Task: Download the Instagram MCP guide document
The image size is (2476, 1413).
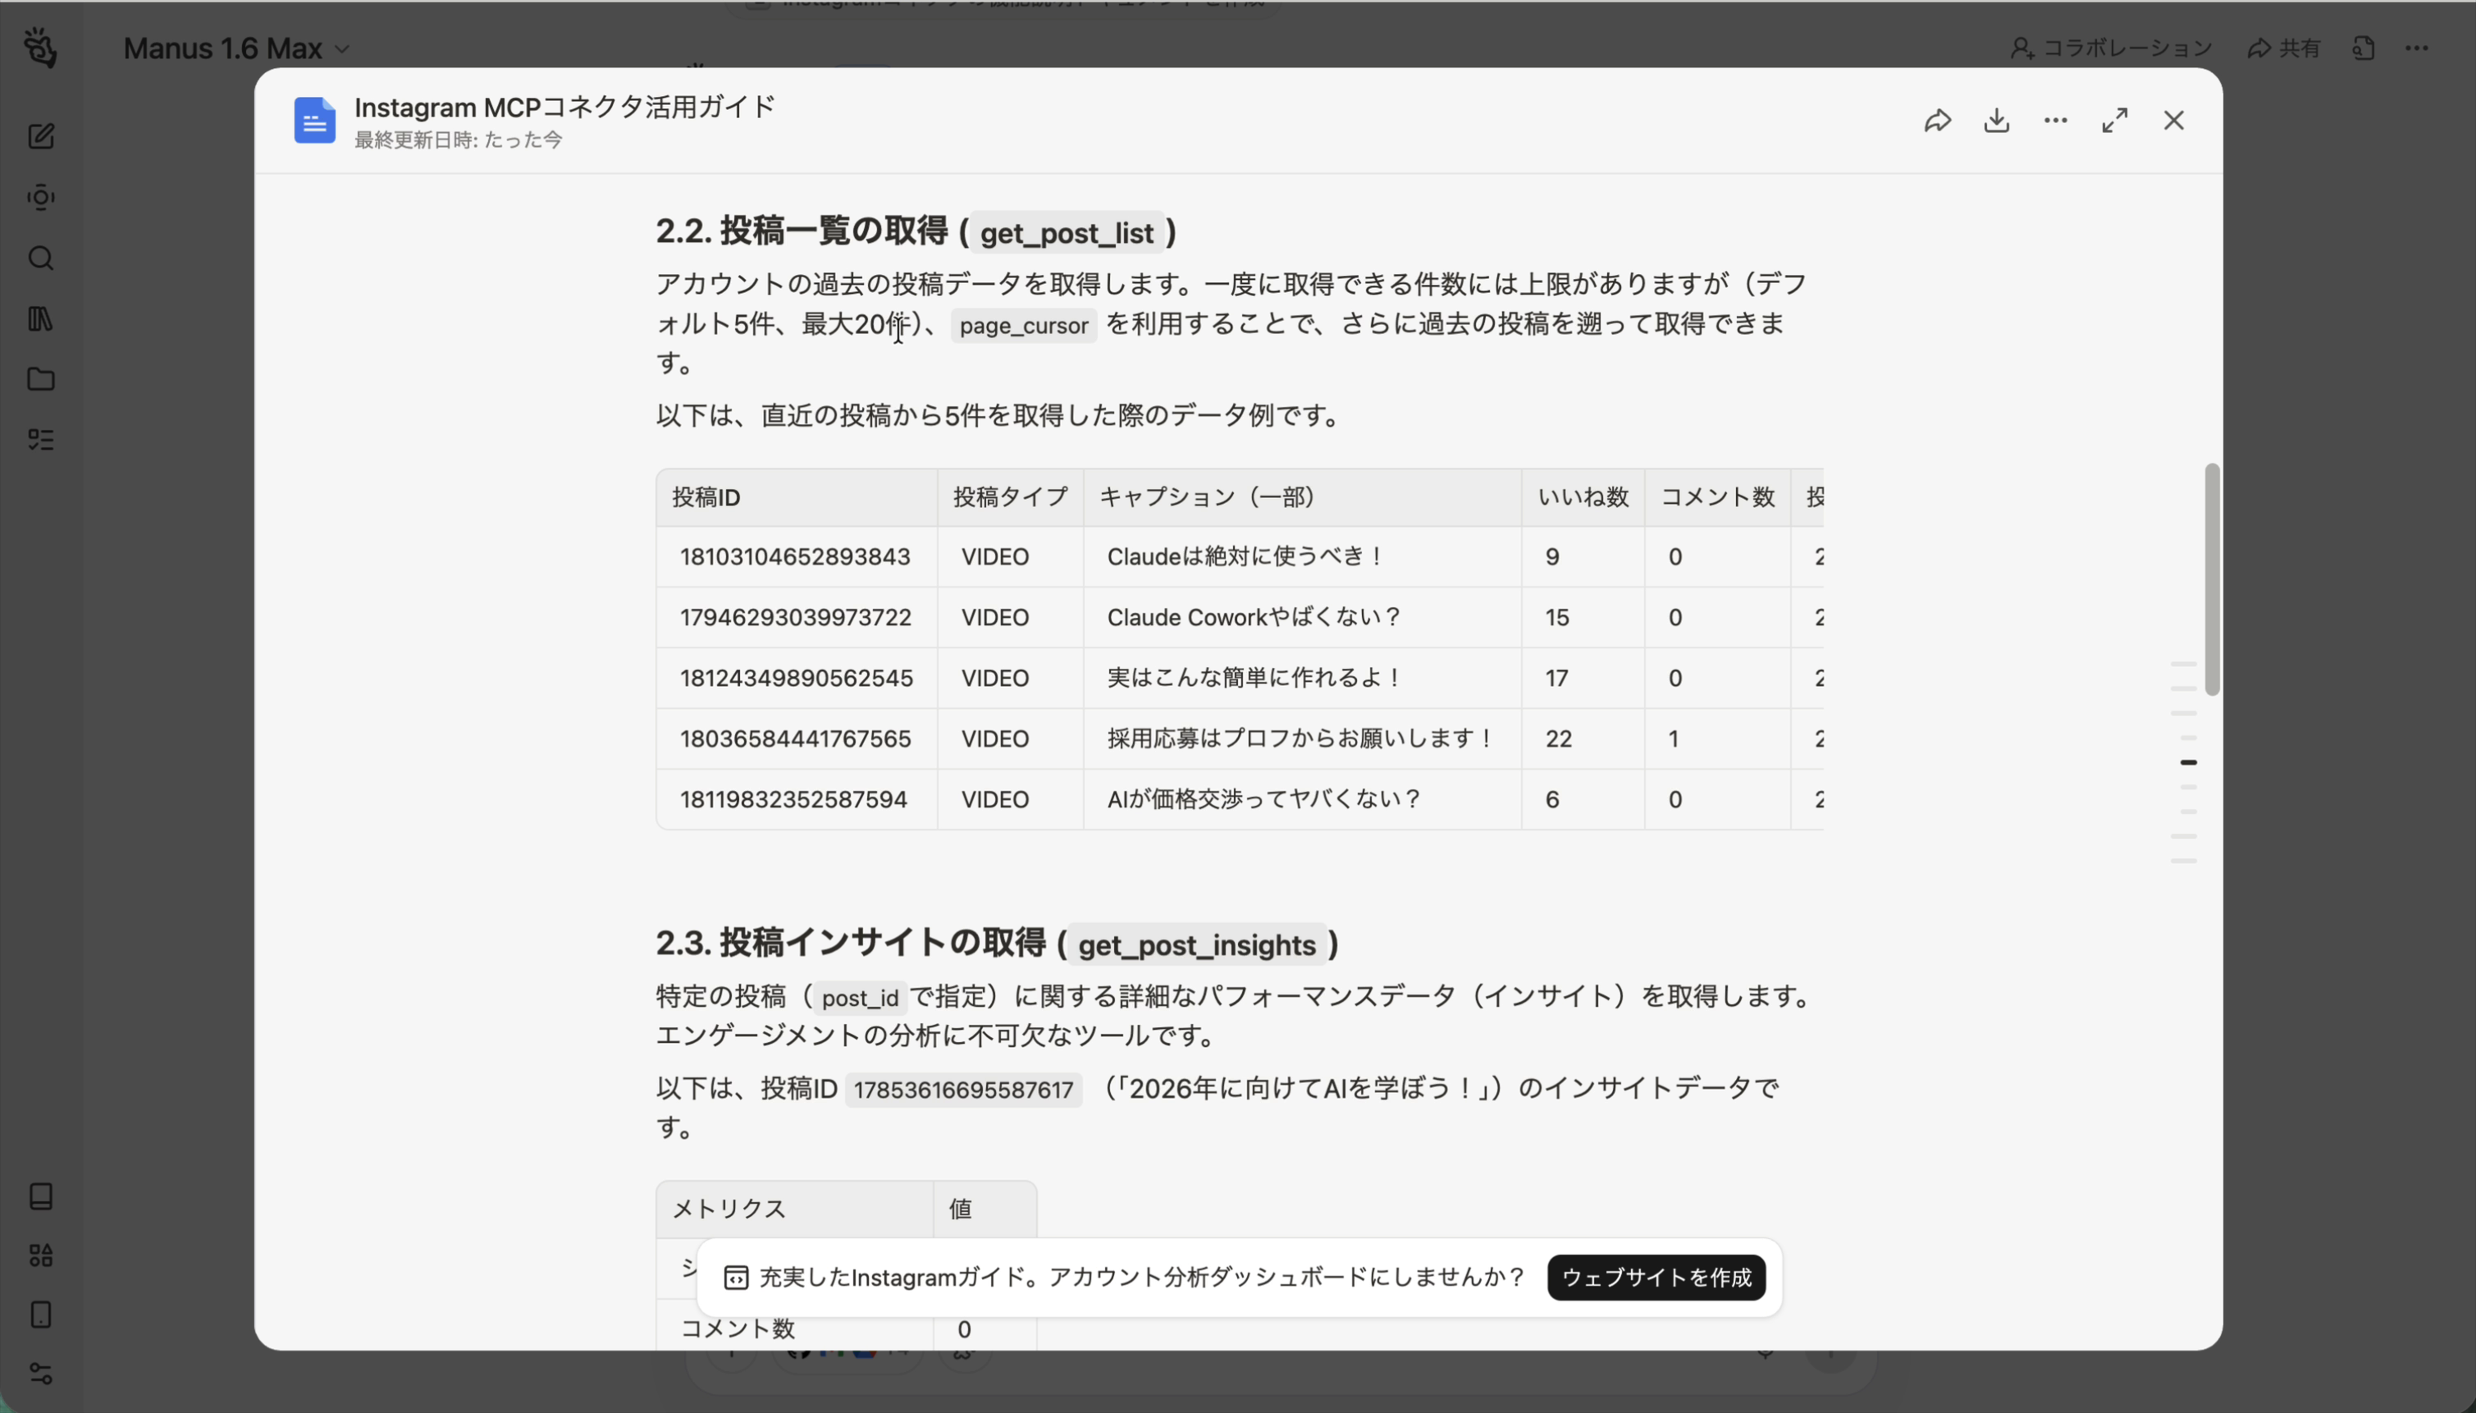Action: [x=1996, y=119]
